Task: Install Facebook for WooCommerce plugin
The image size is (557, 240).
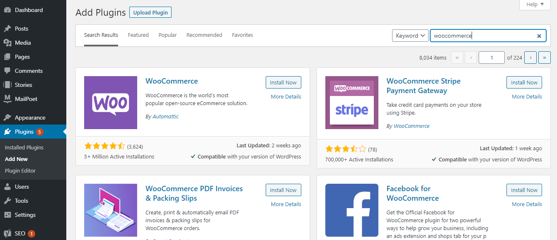Action: pos(524,190)
